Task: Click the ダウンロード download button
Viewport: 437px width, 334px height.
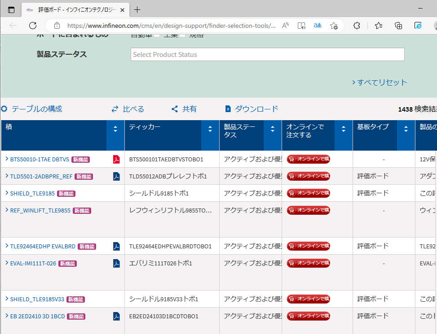Action: [x=252, y=109]
